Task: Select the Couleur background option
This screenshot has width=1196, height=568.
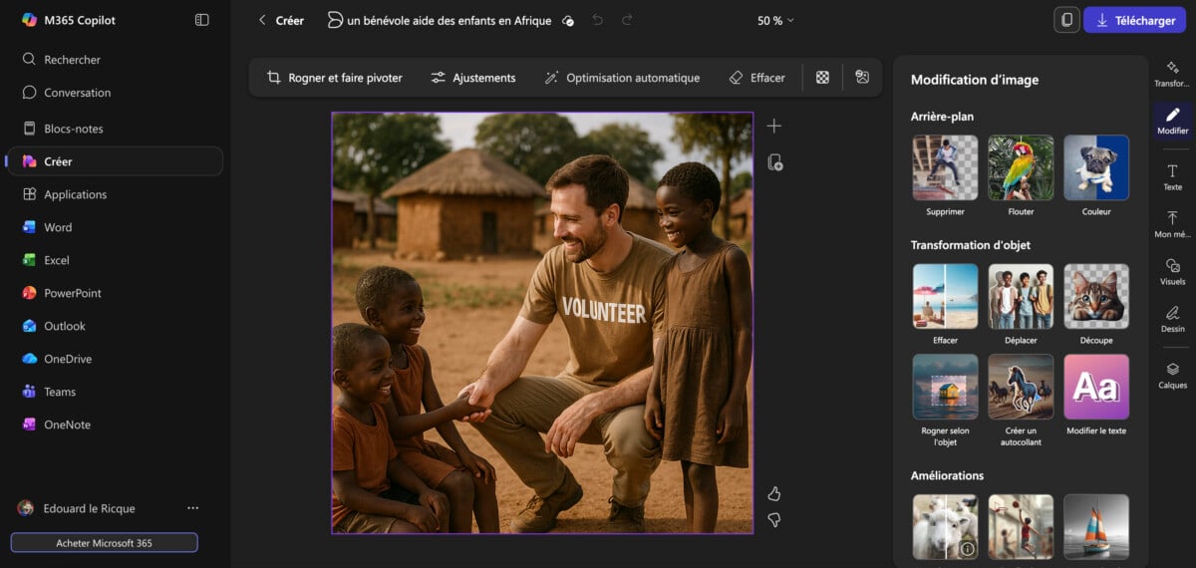Action: 1096,168
